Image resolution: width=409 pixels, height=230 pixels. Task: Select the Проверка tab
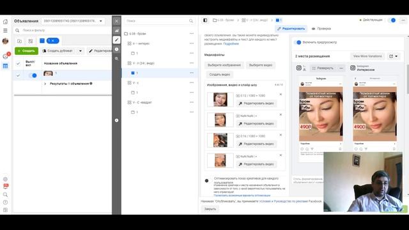[x=321, y=29]
